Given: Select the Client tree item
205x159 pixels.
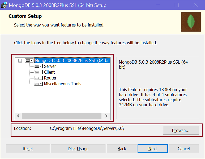Looking at the screenshot, I should coord(49,72).
